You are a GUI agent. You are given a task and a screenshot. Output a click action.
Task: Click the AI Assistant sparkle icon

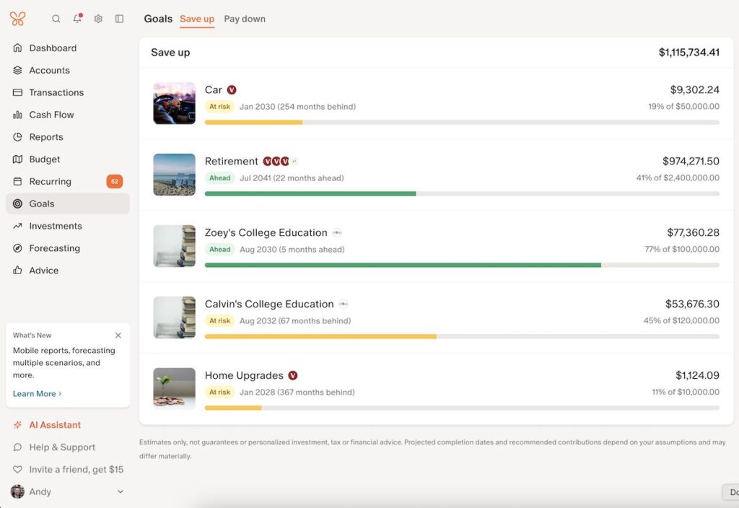click(x=17, y=424)
